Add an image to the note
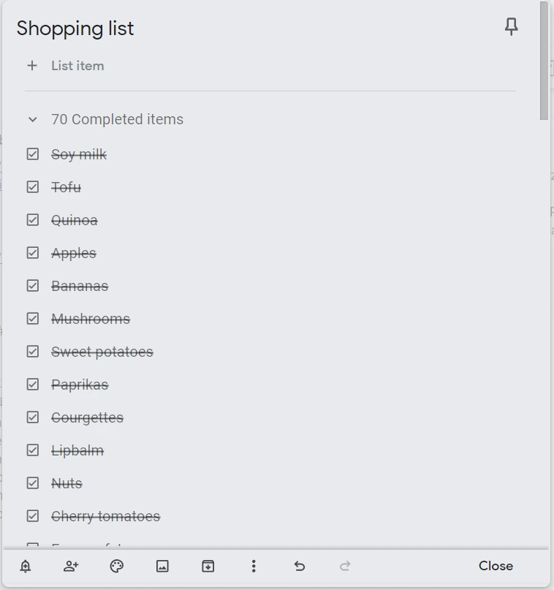554x590 pixels. 162,566
